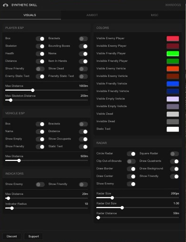Toggle Draw Center switch

(131, 176)
